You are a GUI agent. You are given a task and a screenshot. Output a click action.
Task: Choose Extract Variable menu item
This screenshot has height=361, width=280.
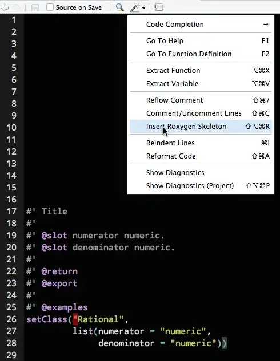pyautogui.click(x=201, y=84)
